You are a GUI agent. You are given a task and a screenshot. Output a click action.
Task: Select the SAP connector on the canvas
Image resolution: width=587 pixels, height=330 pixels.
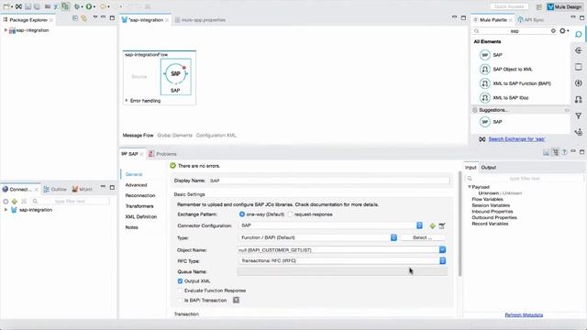pyautogui.click(x=175, y=77)
